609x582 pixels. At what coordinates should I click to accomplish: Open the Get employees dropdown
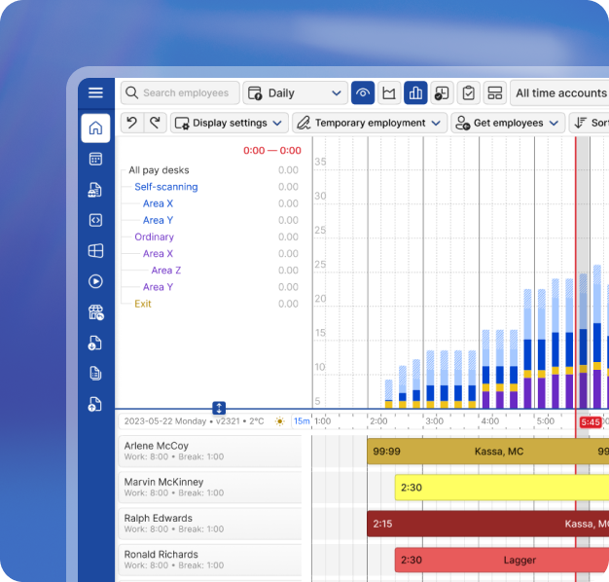[x=507, y=123]
